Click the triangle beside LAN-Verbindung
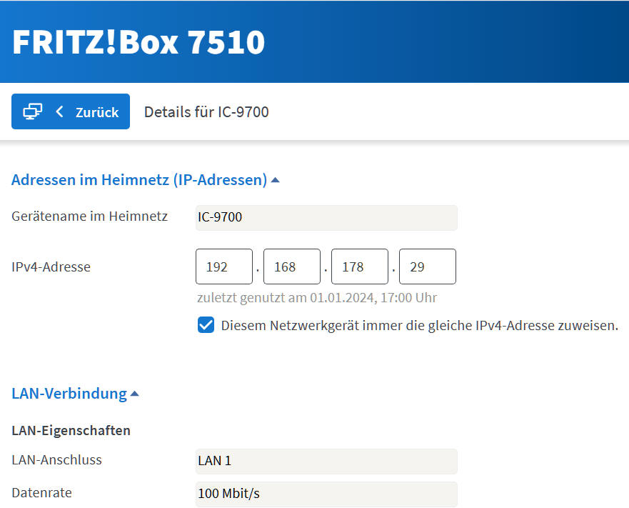 coord(135,394)
